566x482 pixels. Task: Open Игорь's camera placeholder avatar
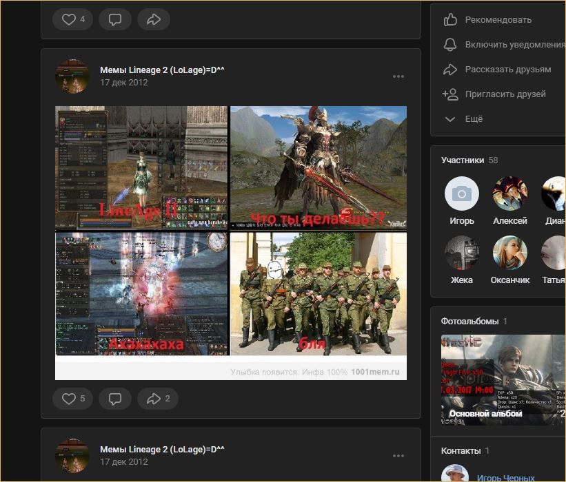(462, 193)
